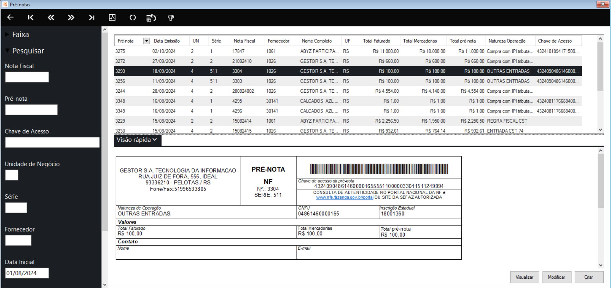Select the row for pré-nota 3244

tap(348, 91)
